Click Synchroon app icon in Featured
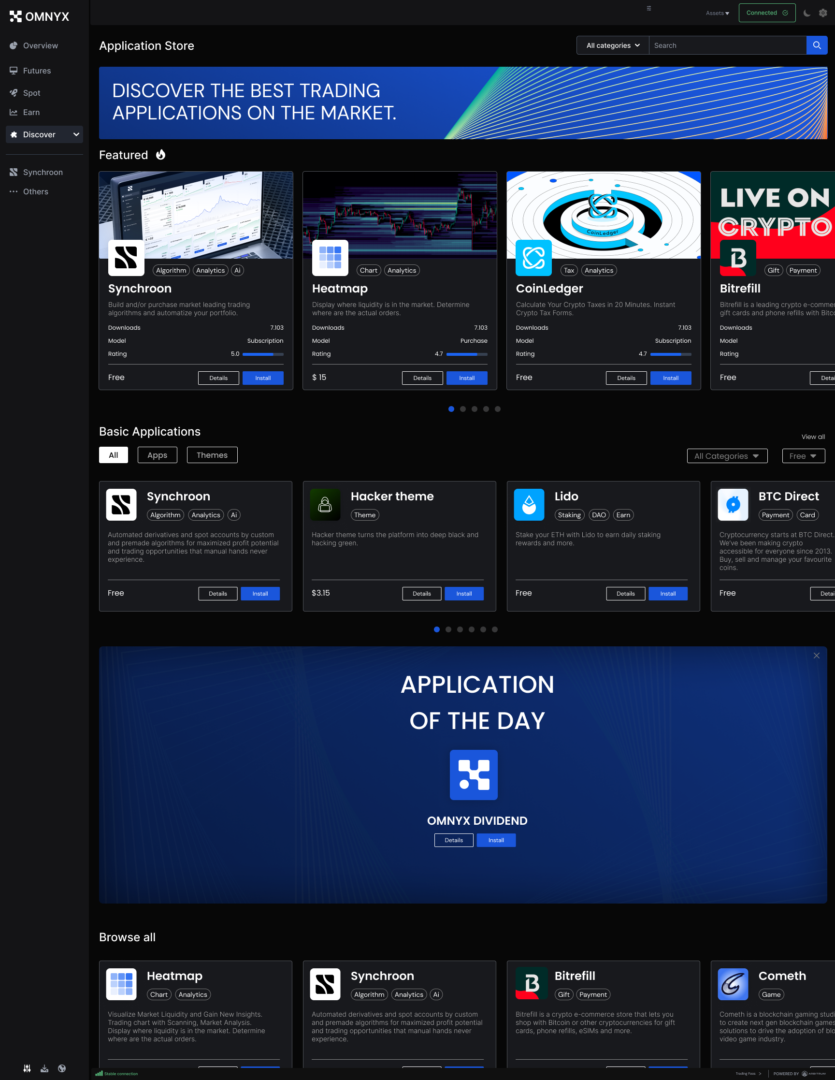 (126, 258)
